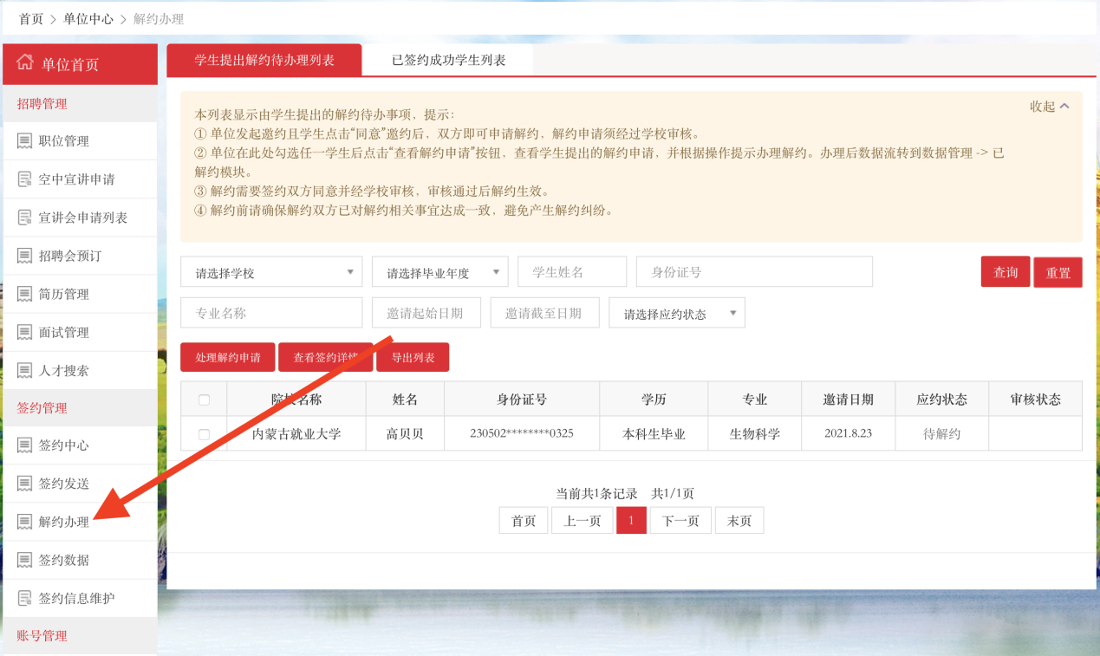Check the row checkbox for 内蒙古就业大学
Image resolution: width=1100 pixels, height=656 pixels.
(x=204, y=434)
